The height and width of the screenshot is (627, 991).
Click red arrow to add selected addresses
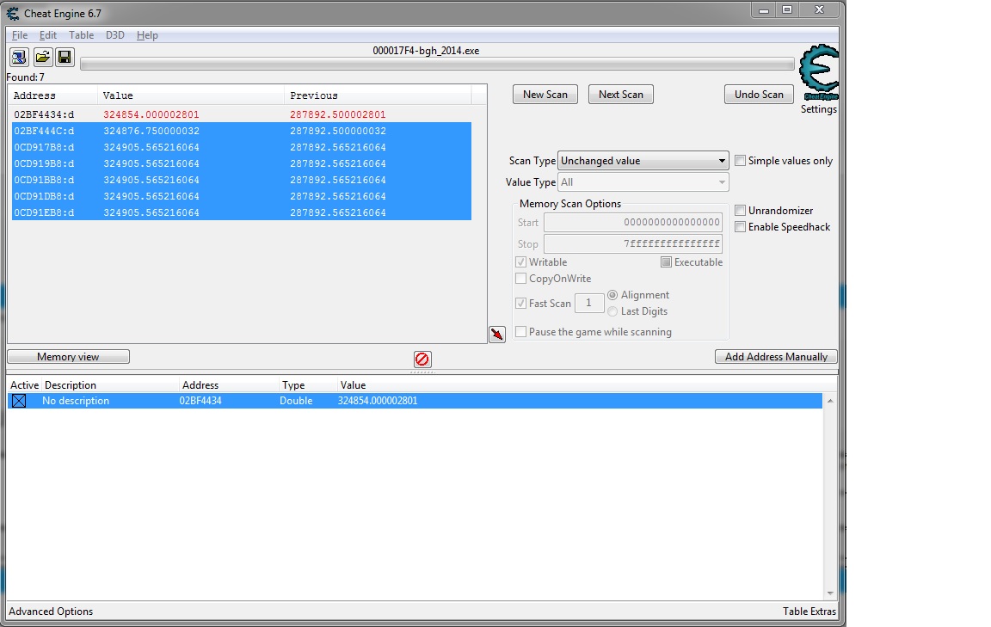pos(496,335)
